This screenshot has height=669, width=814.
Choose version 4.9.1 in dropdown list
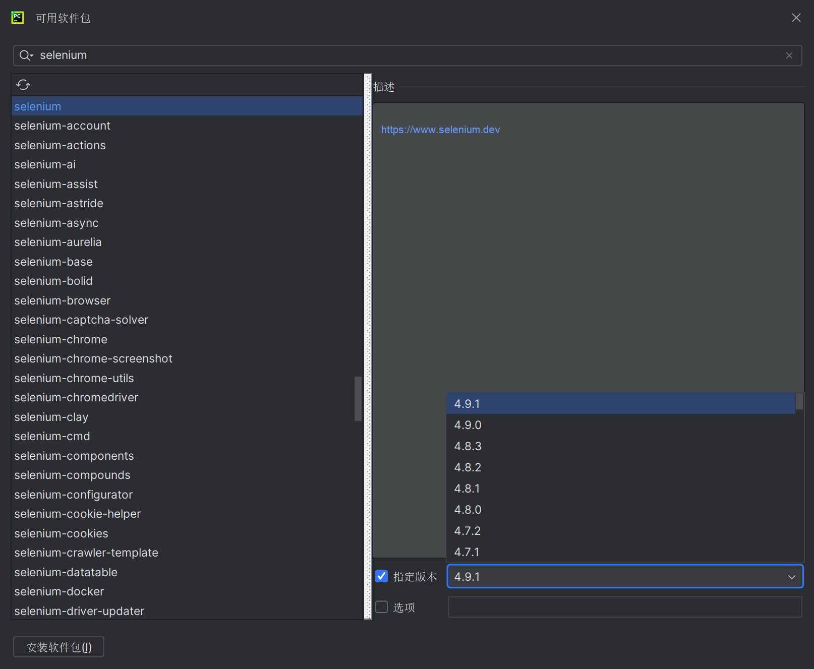point(621,404)
